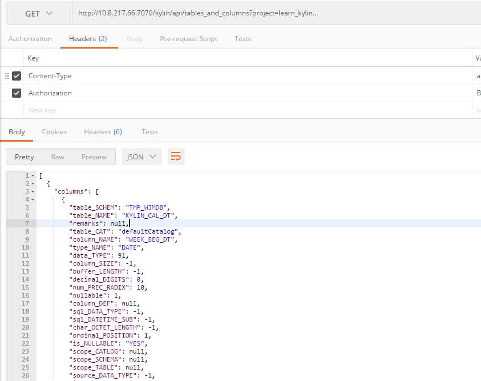Open the Pre-request Script tab
Viewport: 481px width, 381px height.
[188, 39]
